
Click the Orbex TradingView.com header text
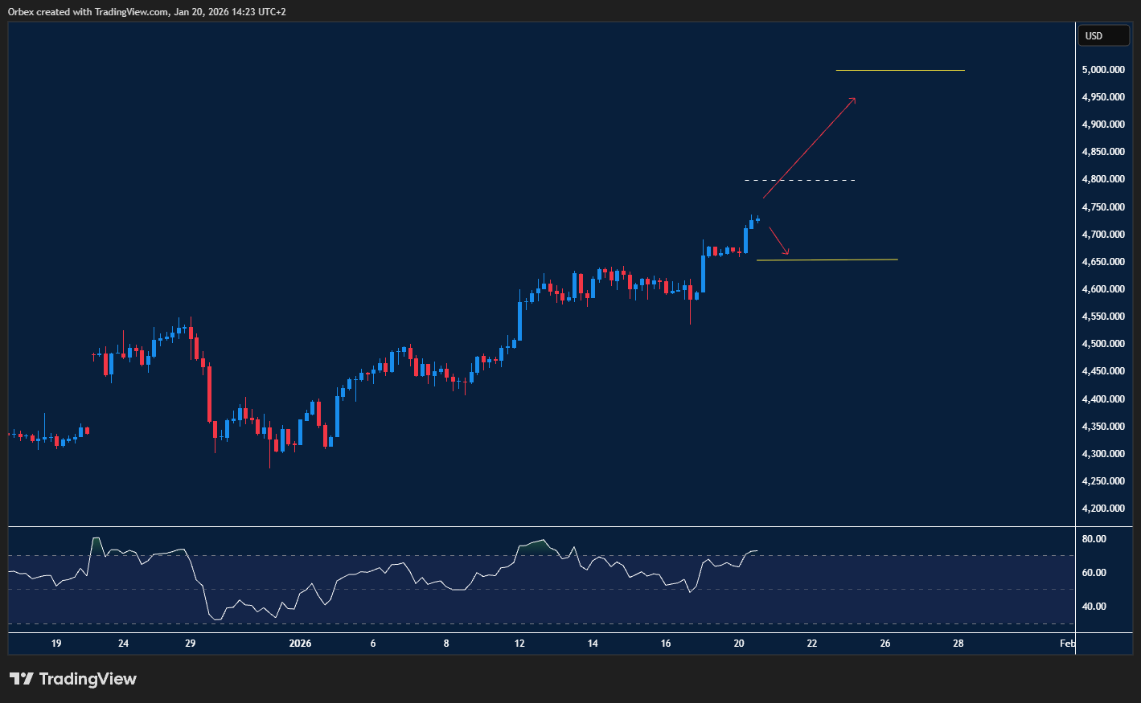[x=147, y=12]
